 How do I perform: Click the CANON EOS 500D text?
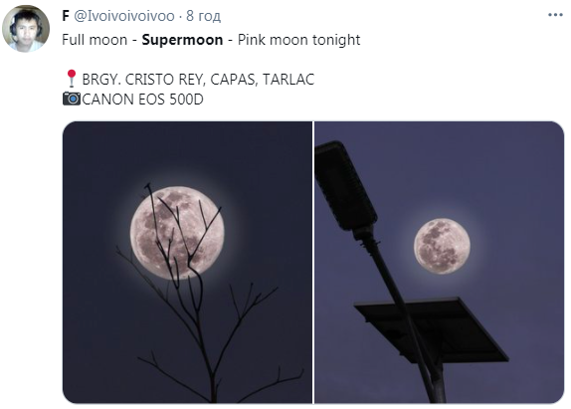[x=142, y=100]
